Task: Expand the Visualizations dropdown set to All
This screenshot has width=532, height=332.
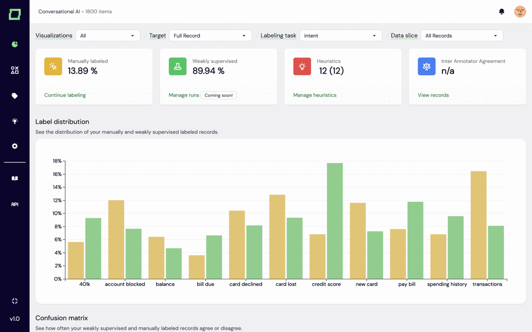Action: (108, 35)
